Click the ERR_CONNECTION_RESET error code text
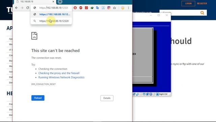 [44, 84]
